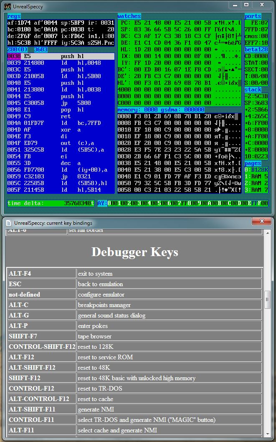Select disassembly line '004A 01FD7F ld bc,7FFD'
Image resolution: width=276 pixels, height=442 pixels.
click(x=61, y=123)
